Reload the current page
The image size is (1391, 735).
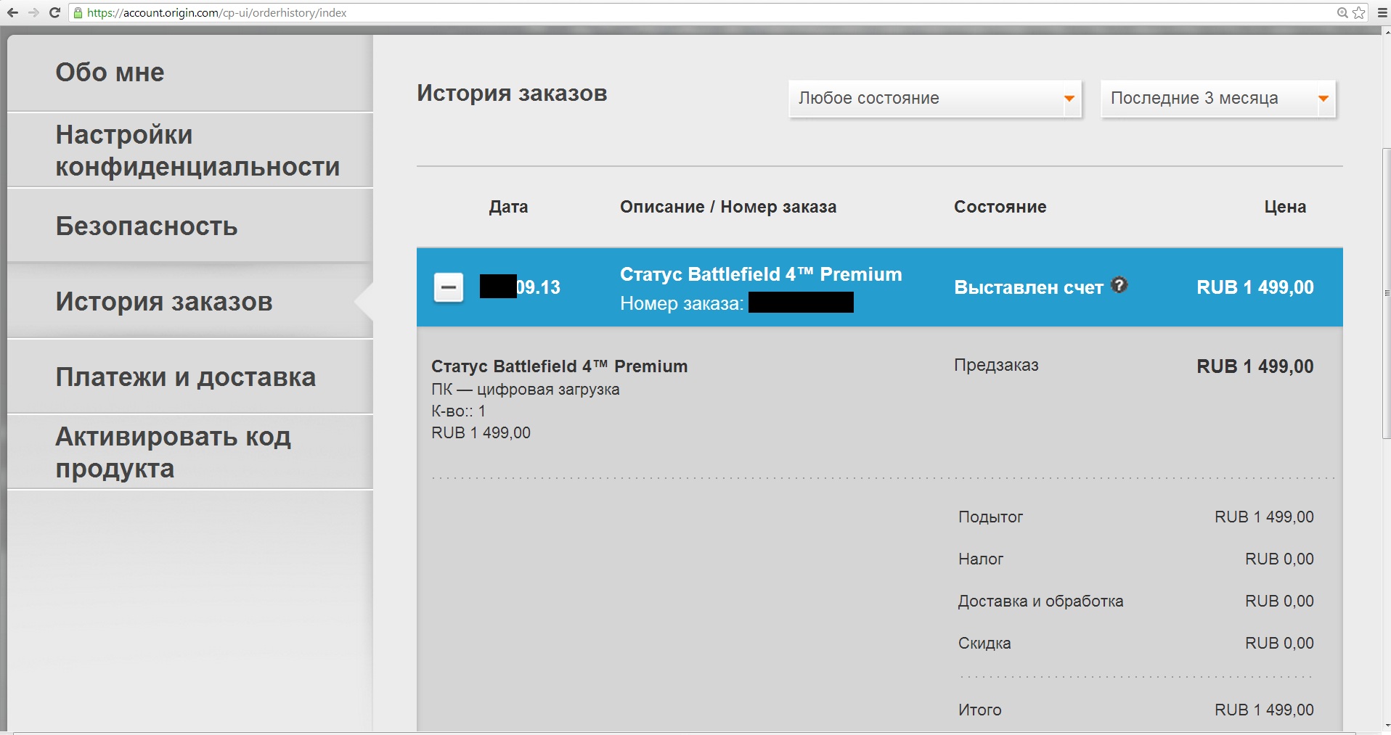(54, 12)
